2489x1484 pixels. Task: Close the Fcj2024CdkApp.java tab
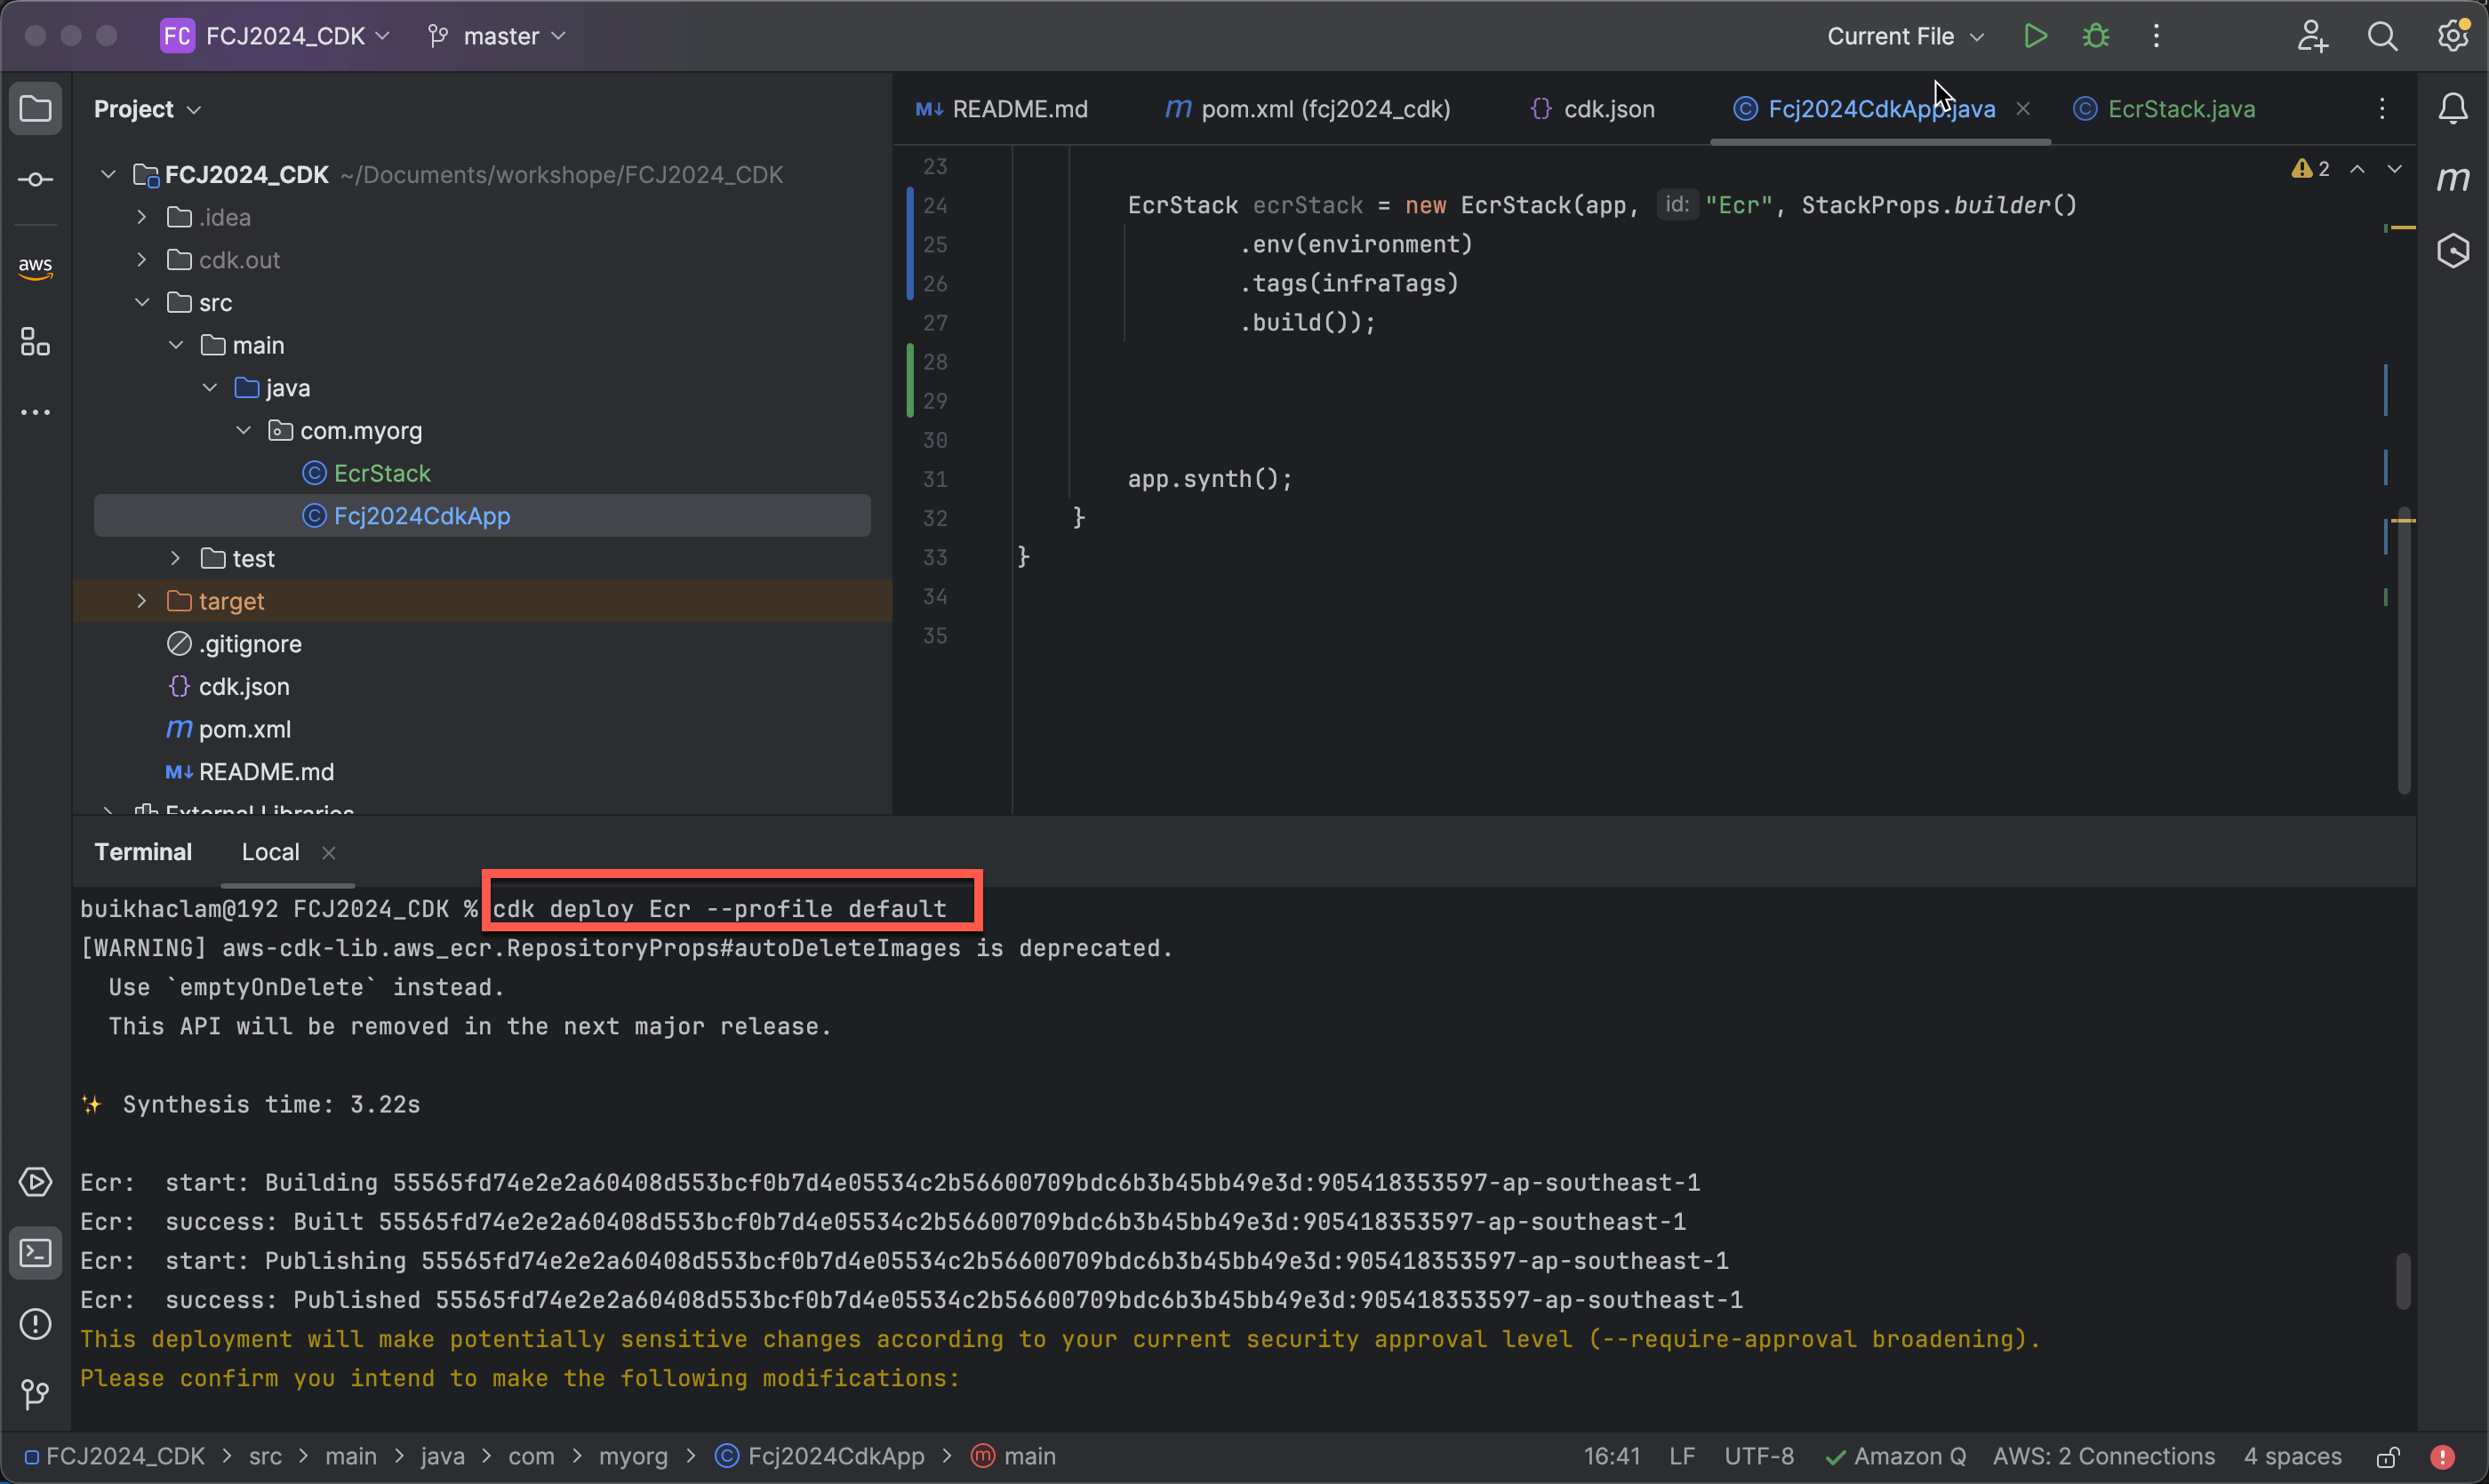pyautogui.click(x=2023, y=109)
